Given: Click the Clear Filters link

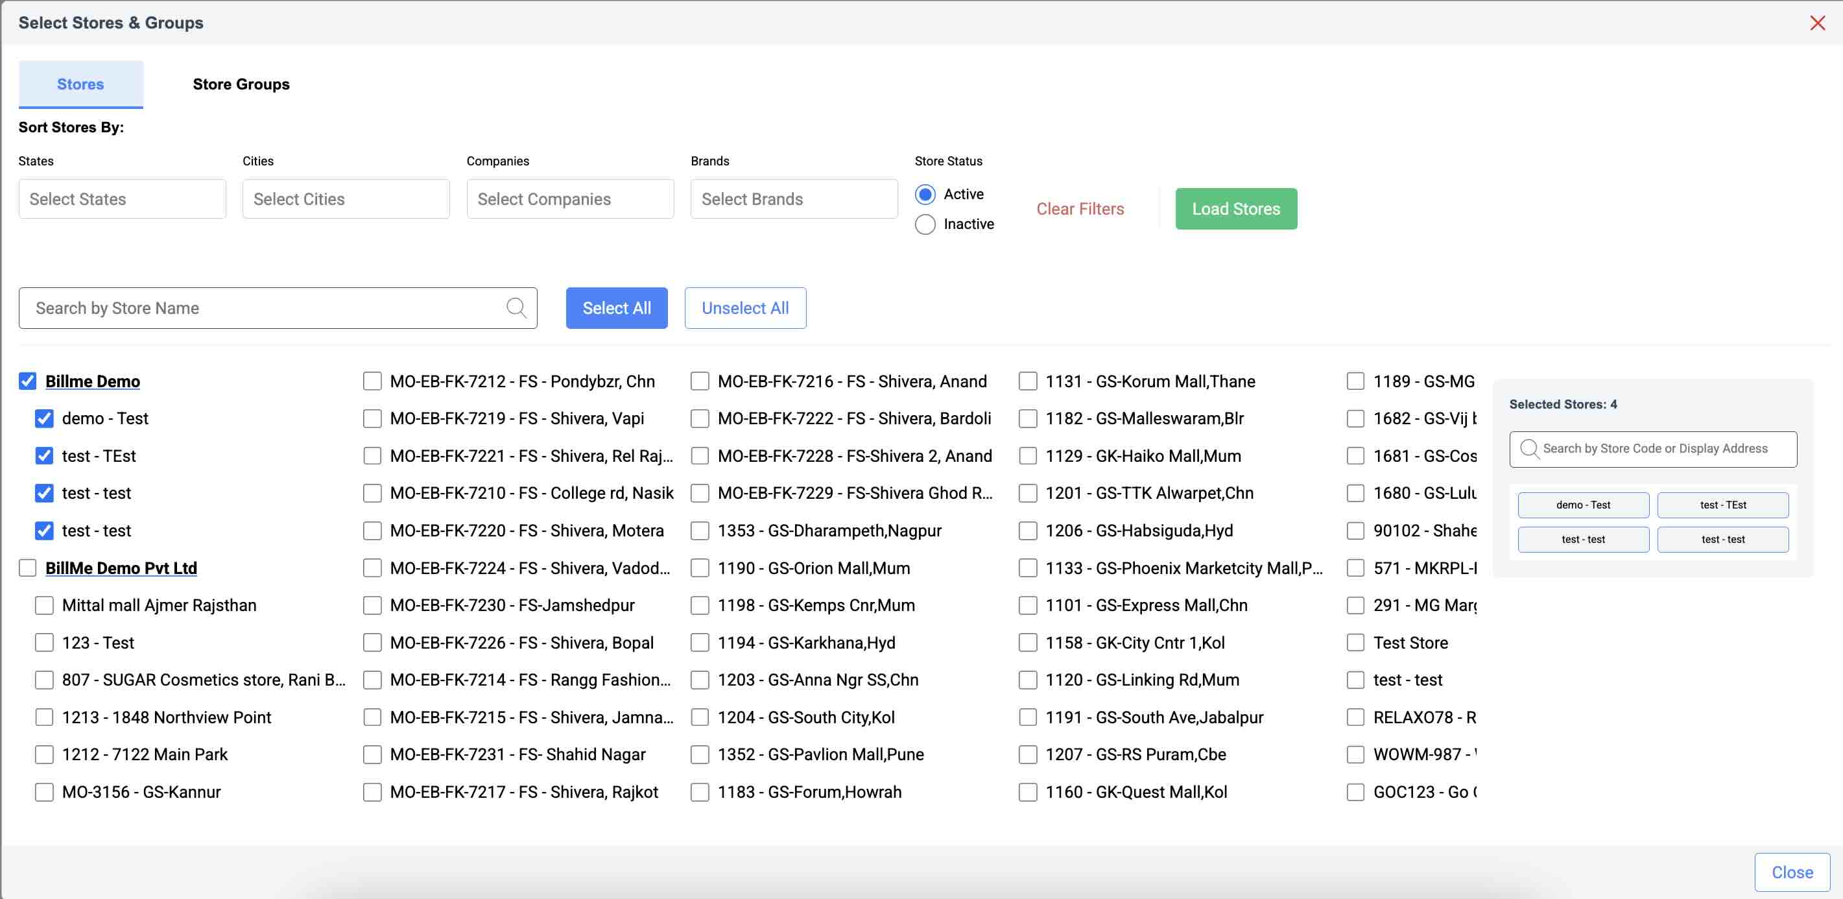Looking at the screenshot, I should [x=1080, y=209].
